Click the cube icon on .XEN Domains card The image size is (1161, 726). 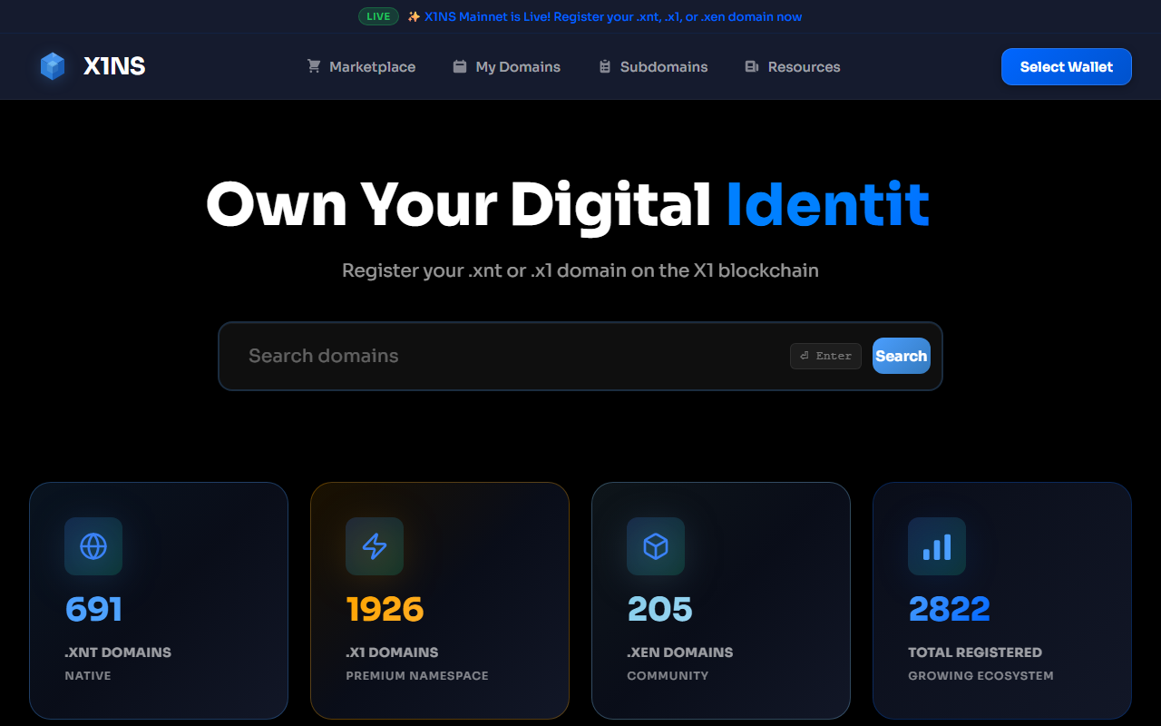pyautogui.click(x=656, y=546)
